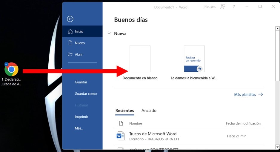Click the feedback person icon in title bar

[223, 7]
